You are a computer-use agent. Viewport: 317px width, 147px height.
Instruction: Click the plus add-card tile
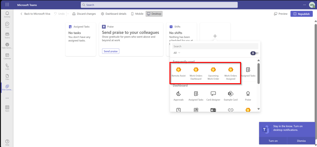(x=215, y=36)
